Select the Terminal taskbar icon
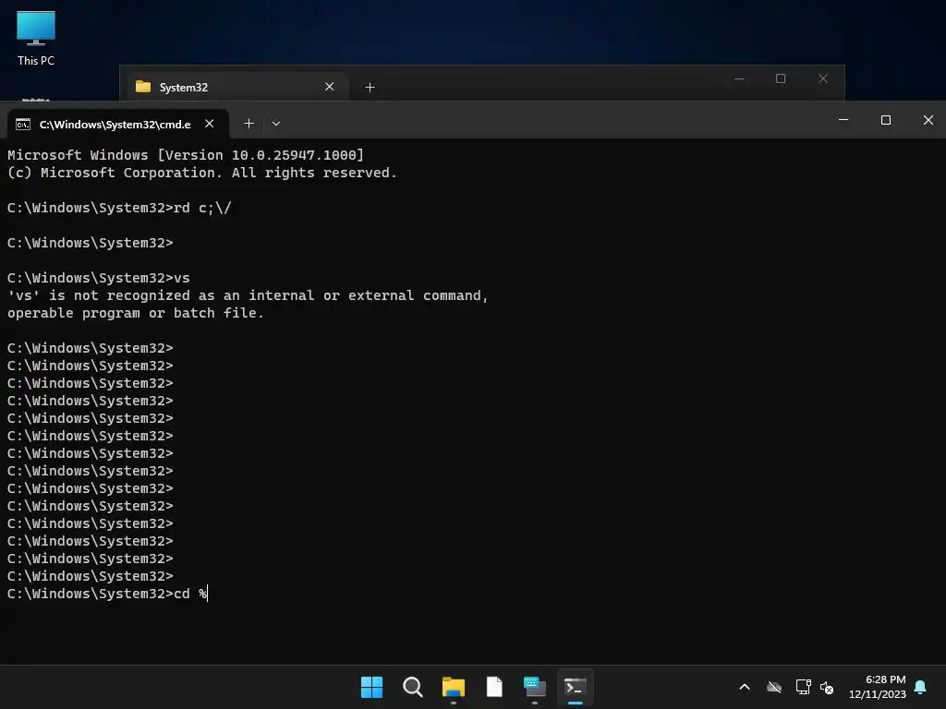 click(575, 687)
